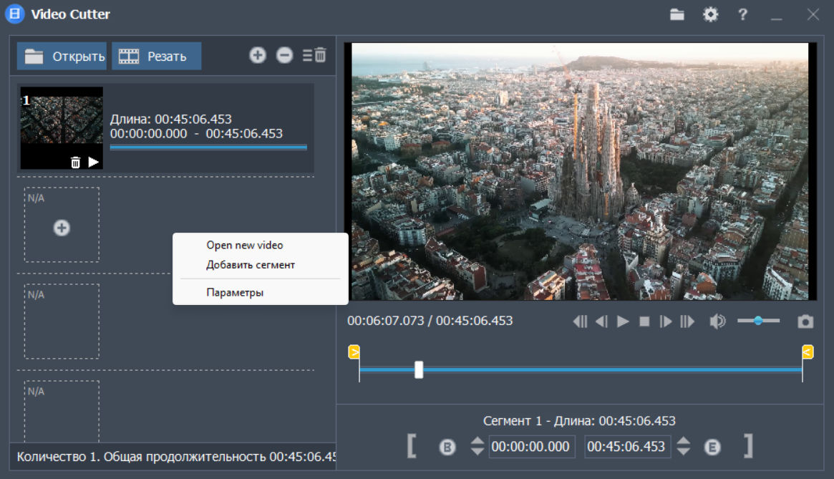The image size is (834, 479).
Task: Play the video in the preview player
Action: 623,321
